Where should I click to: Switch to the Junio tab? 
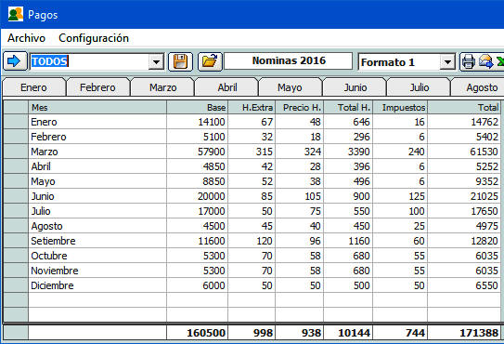[x=355, y=87]
